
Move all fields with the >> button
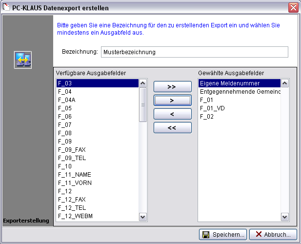pyautogui.click(x=172, y=86)
